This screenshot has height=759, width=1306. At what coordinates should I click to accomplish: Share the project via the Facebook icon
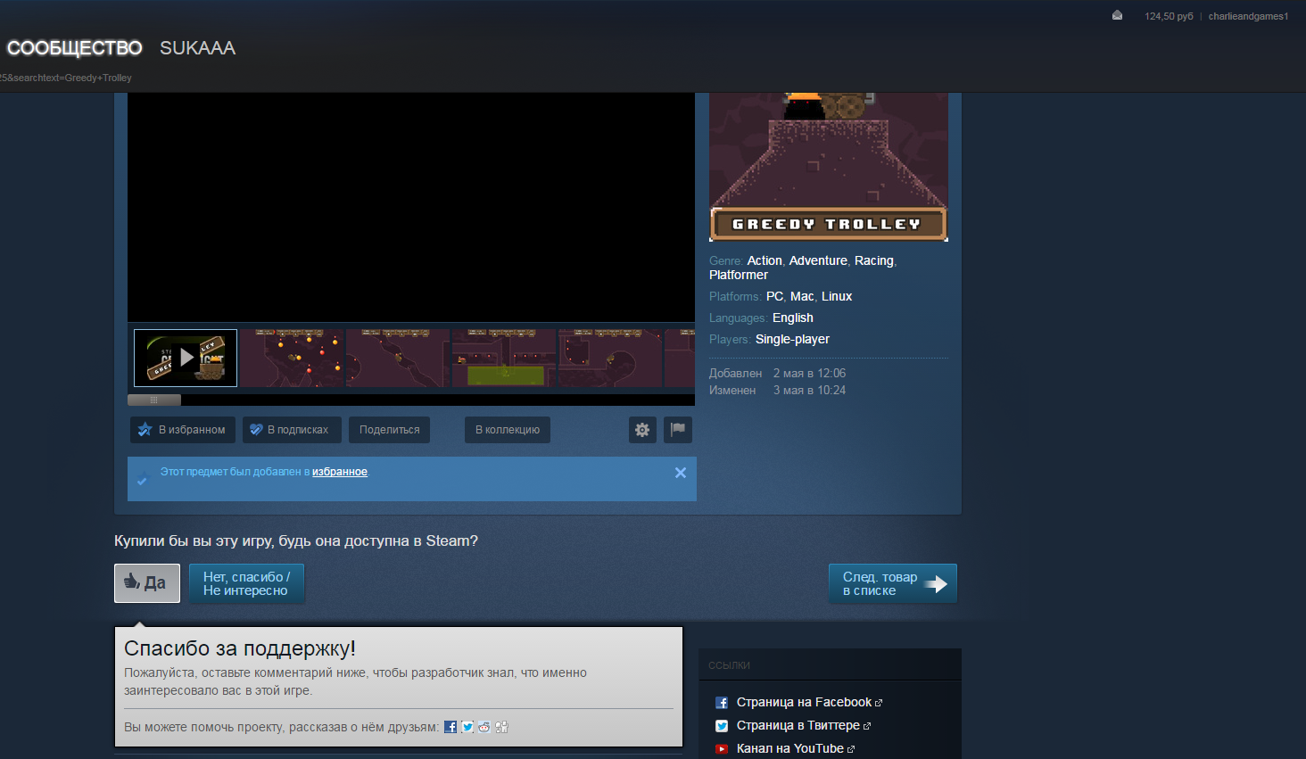click(450, 727)
